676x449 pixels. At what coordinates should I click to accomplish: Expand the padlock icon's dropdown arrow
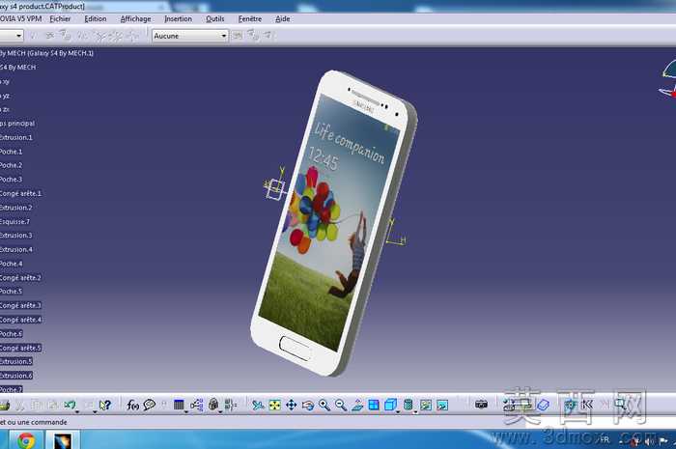(220, 412)
